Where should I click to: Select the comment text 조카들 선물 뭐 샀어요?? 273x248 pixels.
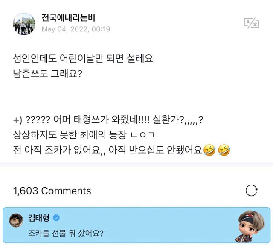pyautogui.click(x=66, y=233)
